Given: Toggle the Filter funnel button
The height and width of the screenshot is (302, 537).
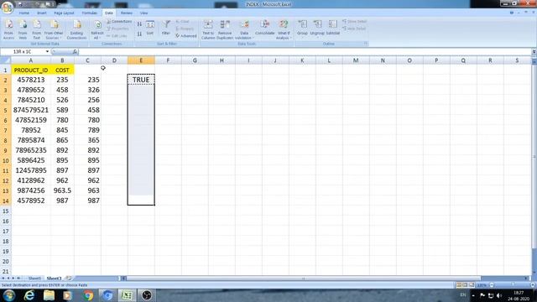Looking at the screenshot, I should pos(166,28).
